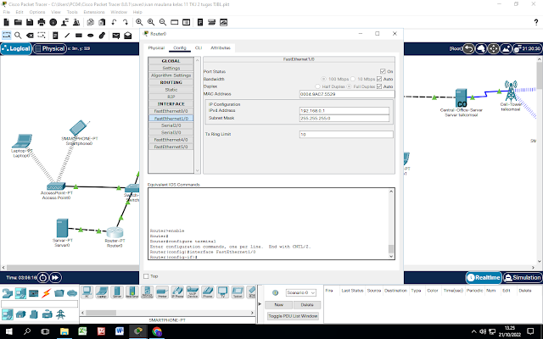Pick the Place Note tool icon
543x339 pixels.
(x=55, y=36)
